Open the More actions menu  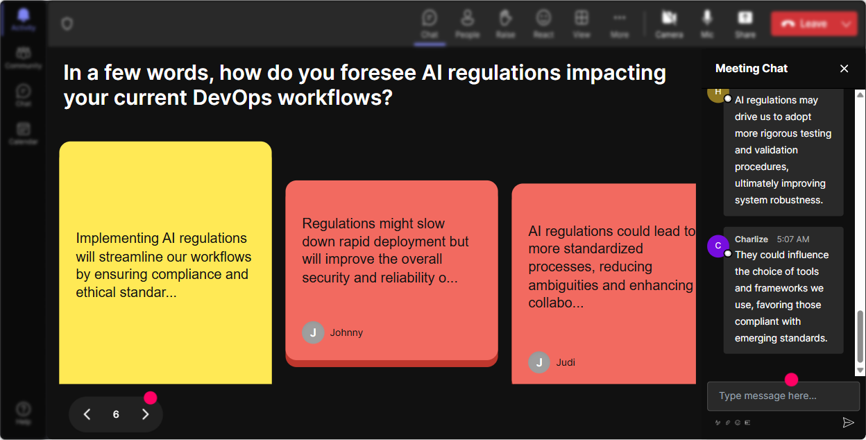620,24
